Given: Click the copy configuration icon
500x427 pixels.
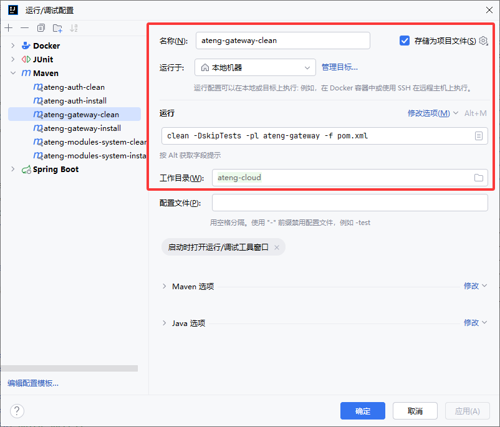Looking at the screenshot, I should click(x=41, y=28).
